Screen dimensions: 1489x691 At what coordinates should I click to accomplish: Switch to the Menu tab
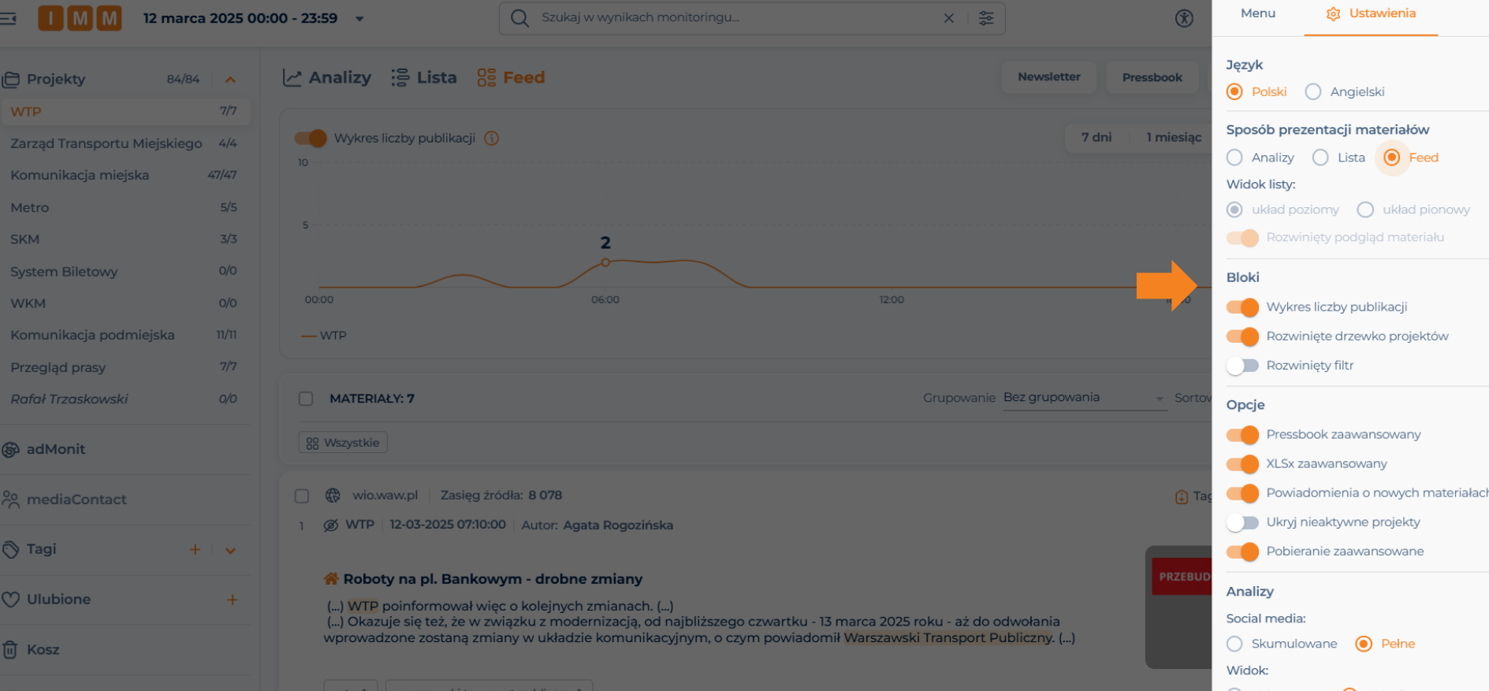click(1257, 13)
